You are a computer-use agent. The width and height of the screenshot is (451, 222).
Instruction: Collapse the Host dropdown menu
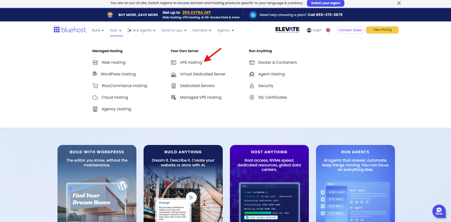tap(116, 30)
